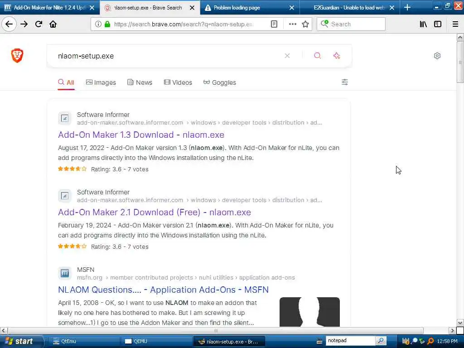Click MSFN result favicon
Viewport: 464px width, 348px height.
click(64, 273)
